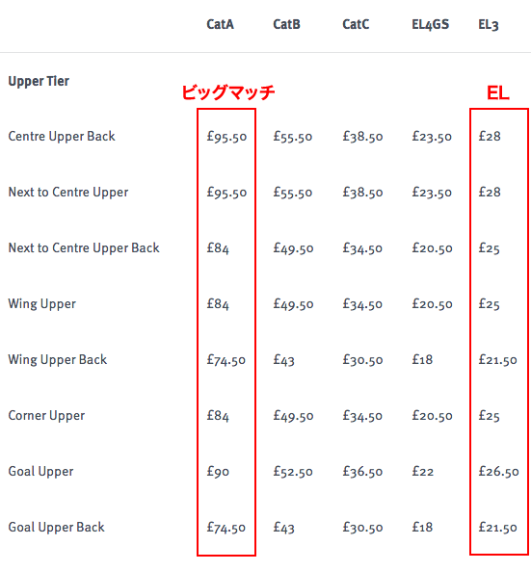The image size is (531, 571).
Task: Select the Next to Centre Upper Back label
Action: [x=84, y=248]
